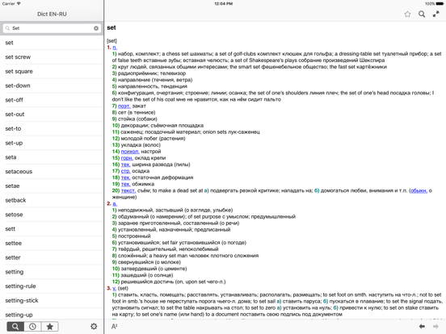Clear the search field text
446x334 pixels.
(96, 28)
